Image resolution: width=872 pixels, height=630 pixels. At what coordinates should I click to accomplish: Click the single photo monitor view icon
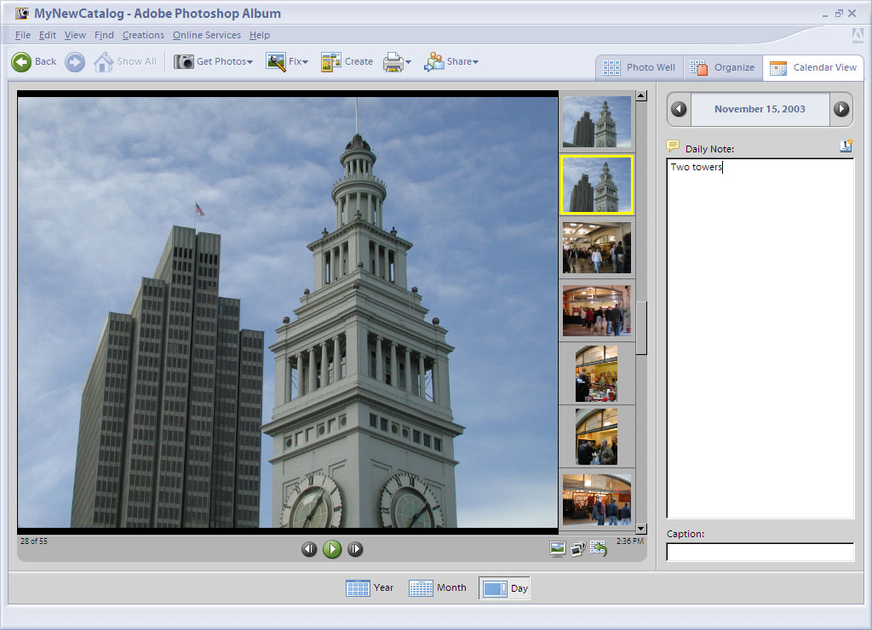pos(558,549)
